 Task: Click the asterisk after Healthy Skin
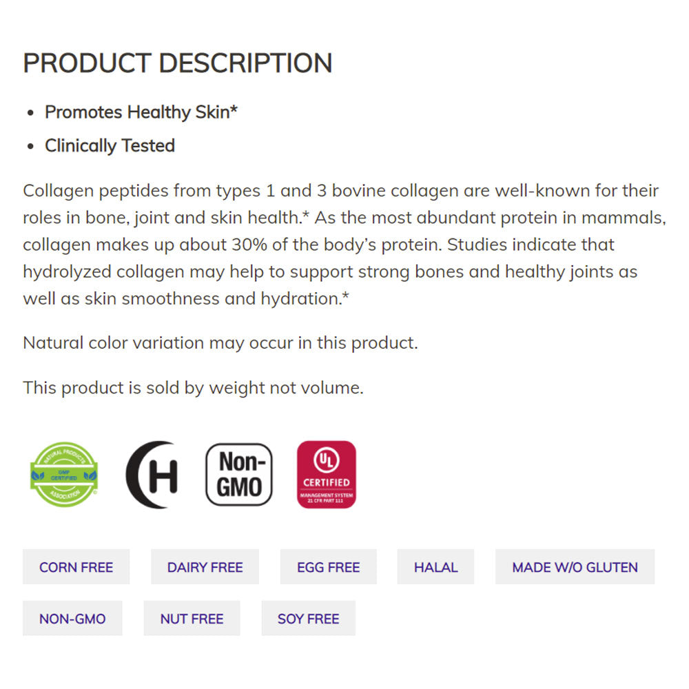[234, 110]
